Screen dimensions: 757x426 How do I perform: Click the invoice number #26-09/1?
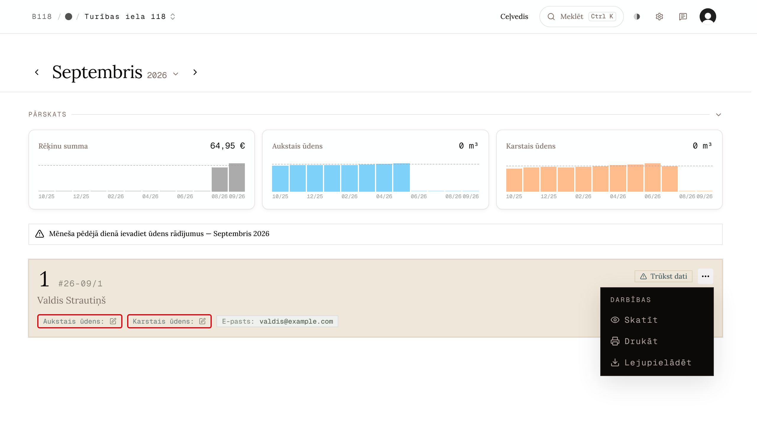coord(80,284)
